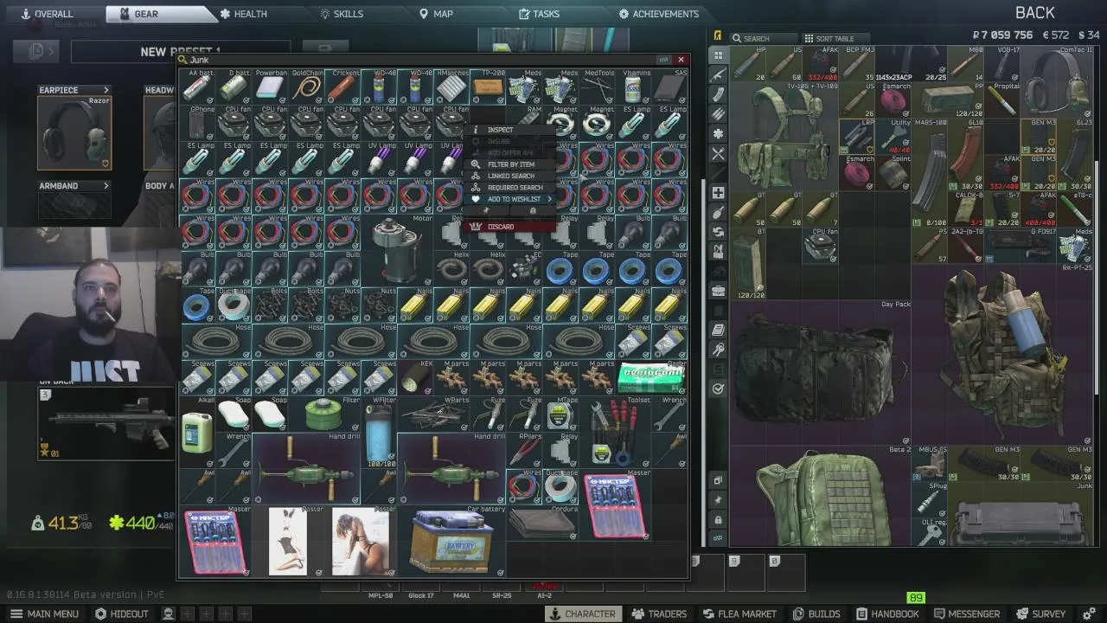The width and height of the screenshot is (1107, 623).
Task: Choose Linked Search in context menu
Action: tap(510, 176)
